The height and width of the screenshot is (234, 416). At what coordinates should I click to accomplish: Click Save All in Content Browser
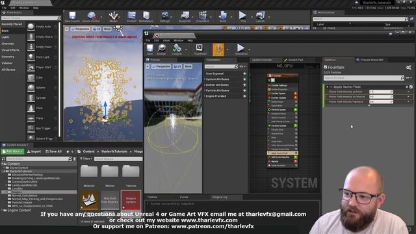(53, 151)
